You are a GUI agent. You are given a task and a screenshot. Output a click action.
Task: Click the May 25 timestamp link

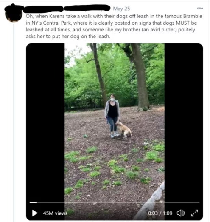121,9
